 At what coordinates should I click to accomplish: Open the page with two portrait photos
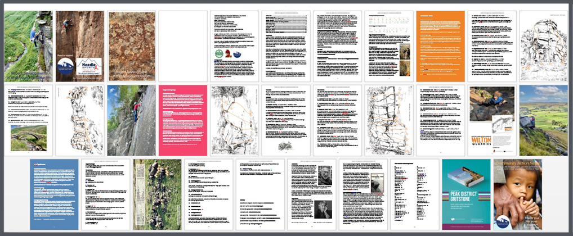coord(311,194)
